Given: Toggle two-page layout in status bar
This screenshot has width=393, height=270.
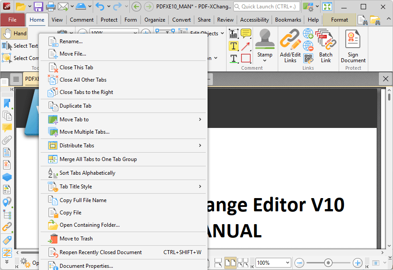Looking at the screenshot, I should point(231,263).
